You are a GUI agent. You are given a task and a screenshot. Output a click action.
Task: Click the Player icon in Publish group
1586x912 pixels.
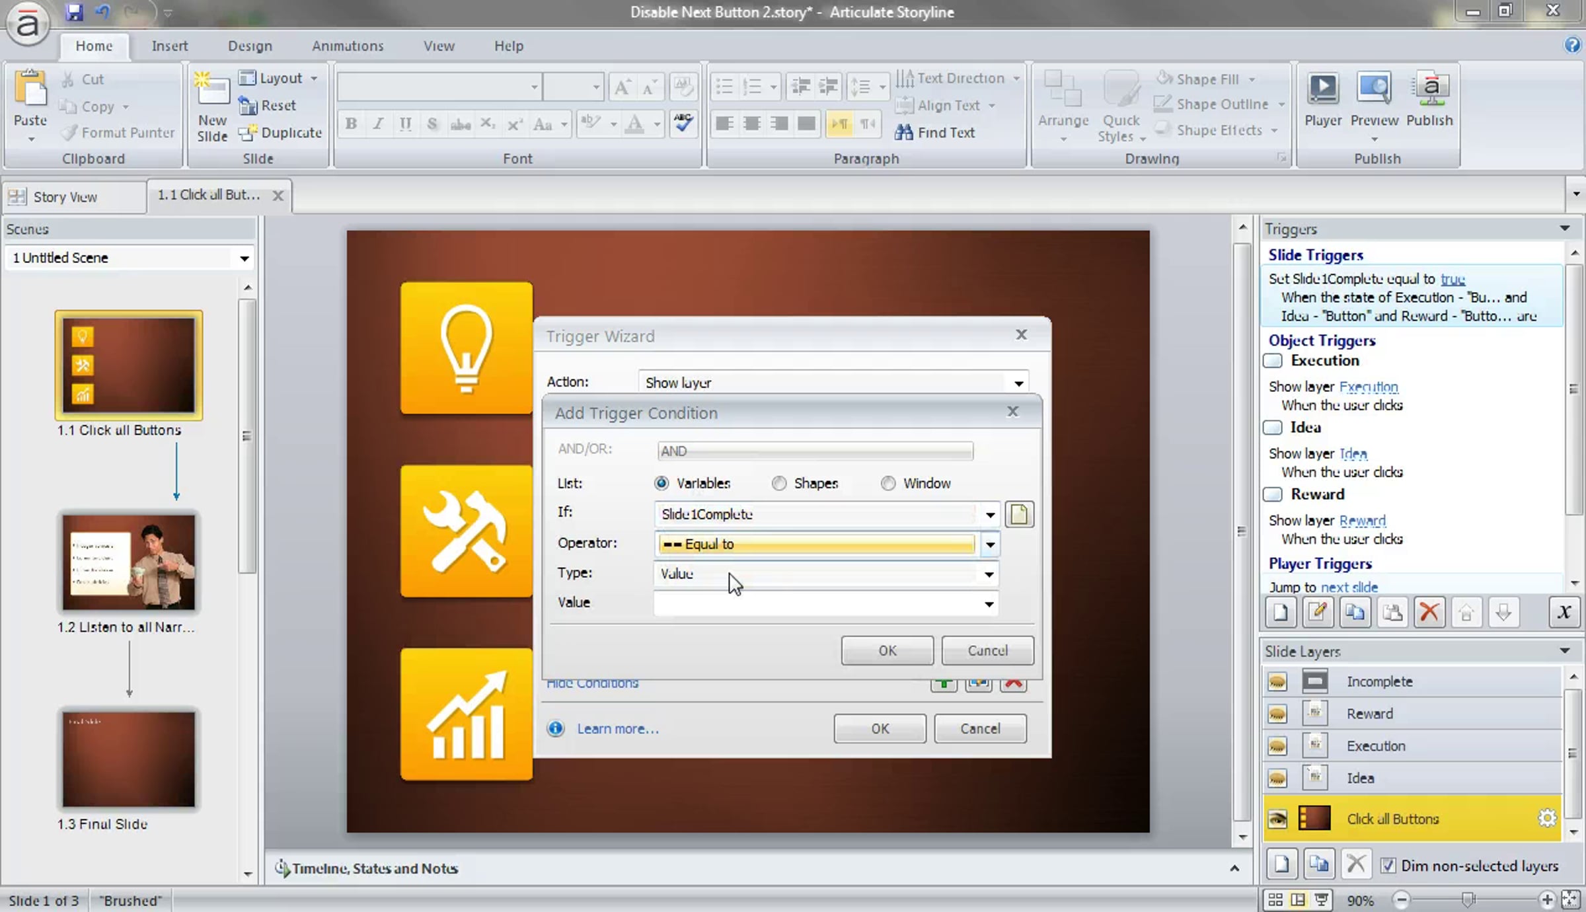[1322, 89]
